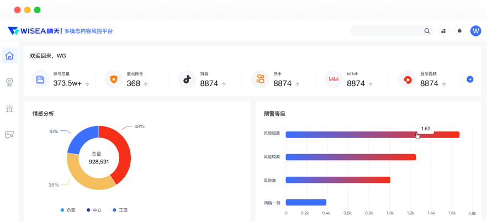Click the Douyin (抖音) platform icon

[187, 80]
